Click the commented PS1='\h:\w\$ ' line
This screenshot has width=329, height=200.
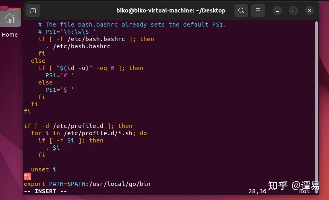67,32
